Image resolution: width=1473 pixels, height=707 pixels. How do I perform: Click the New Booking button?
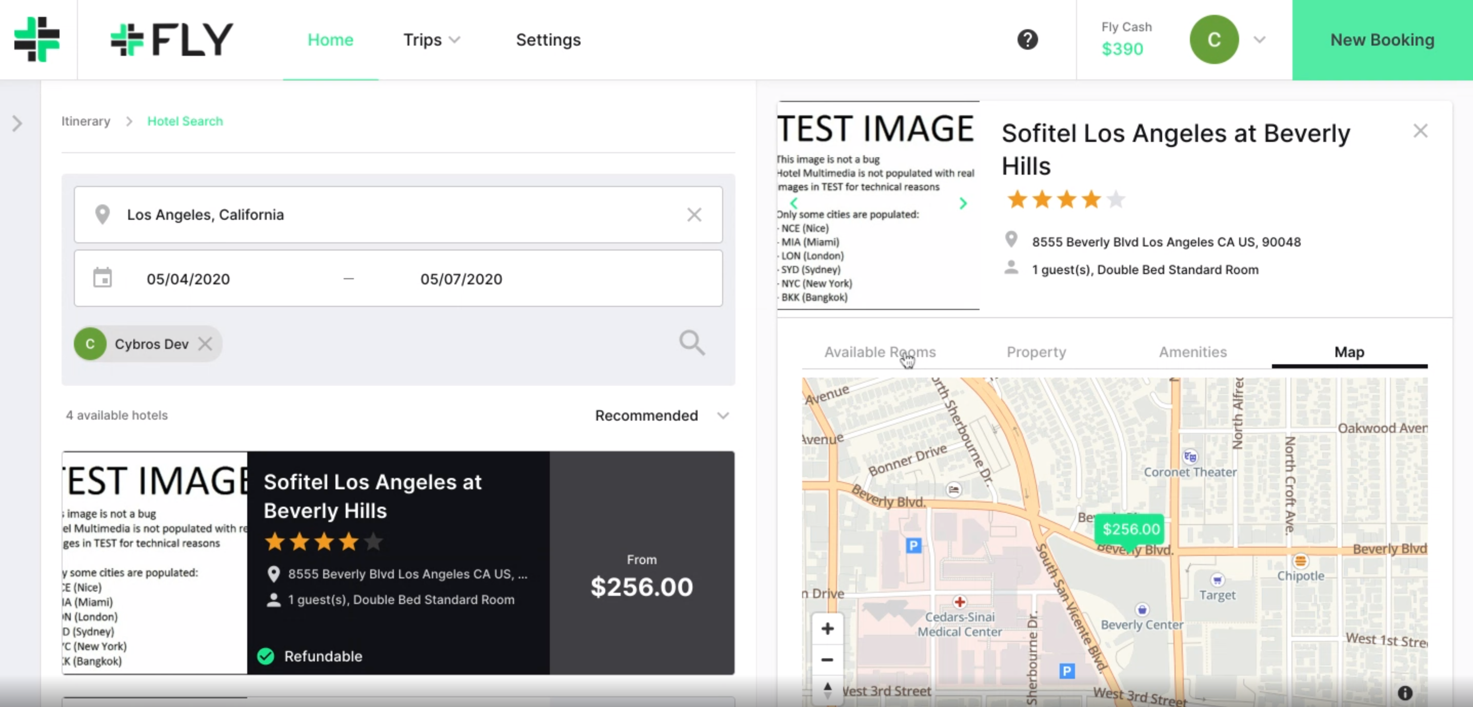[1382, 40]
